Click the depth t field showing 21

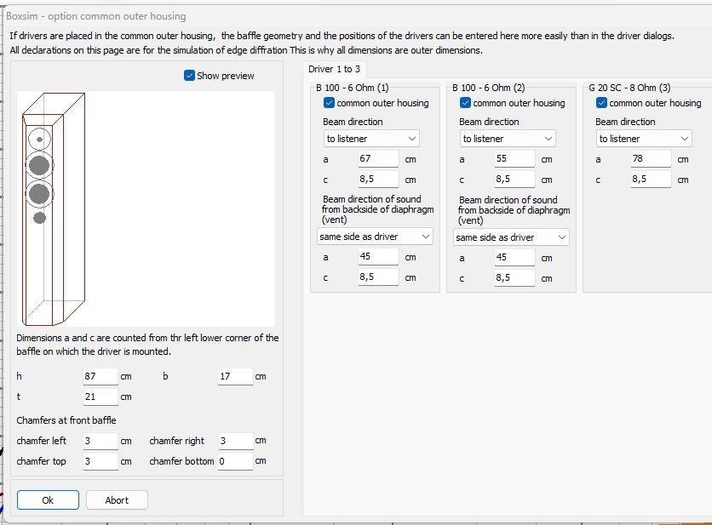coord(100,397)
